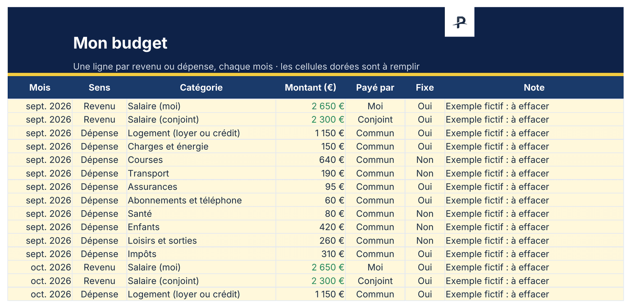Select the 95 € amount cell
The height and width of the screenshot is (308, 631).
311,187
